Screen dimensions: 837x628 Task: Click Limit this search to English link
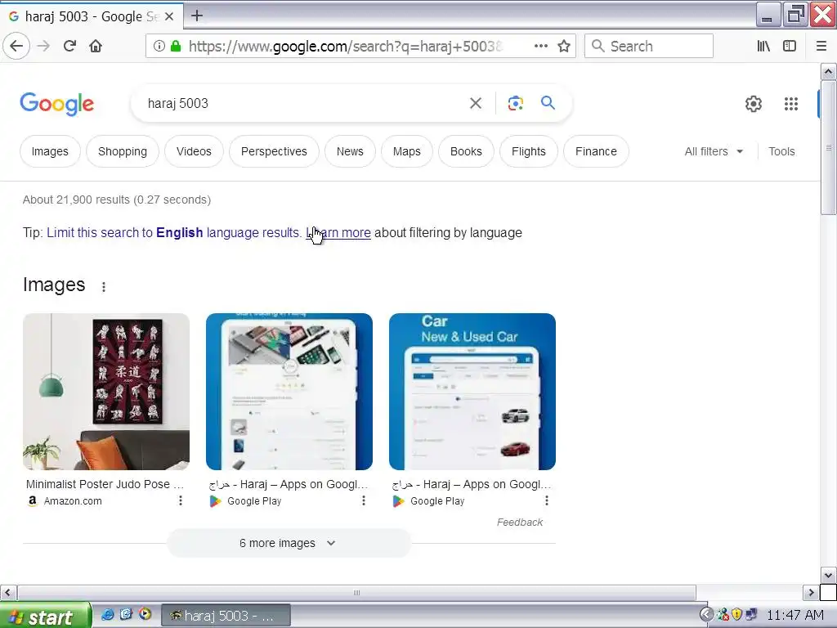coord(174,233)
